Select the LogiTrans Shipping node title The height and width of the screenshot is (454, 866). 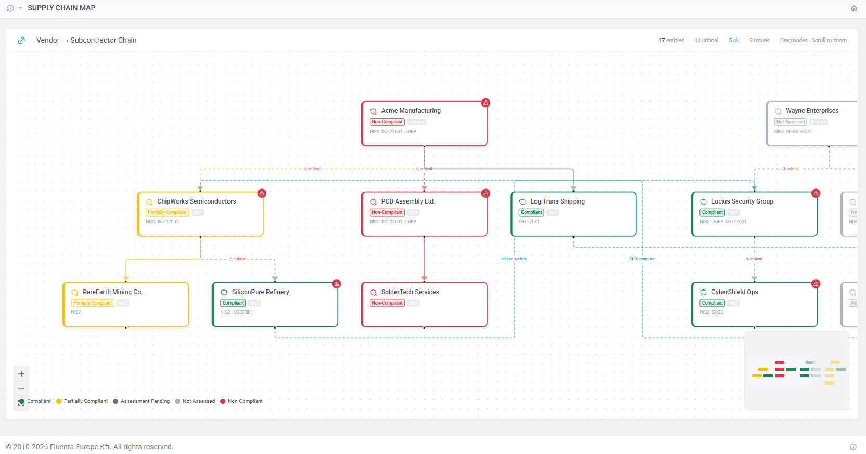[x=557, y=201]
